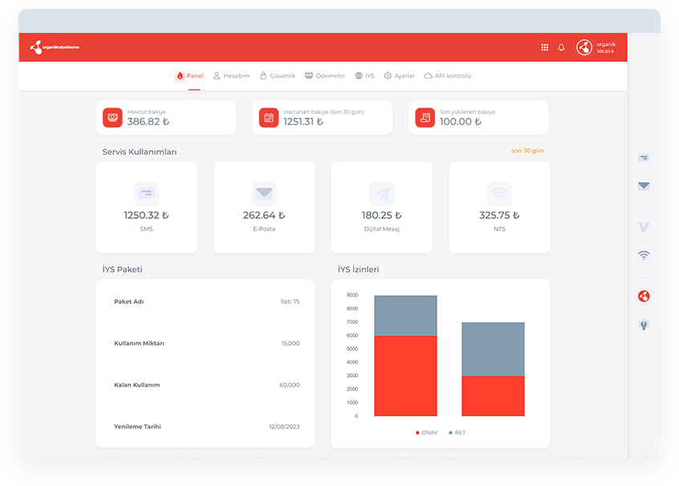Toggle the RET legend in İYS chart
The height and width of the screenshot is (486, 679).
pyautogui.click(x=457, y=432)
